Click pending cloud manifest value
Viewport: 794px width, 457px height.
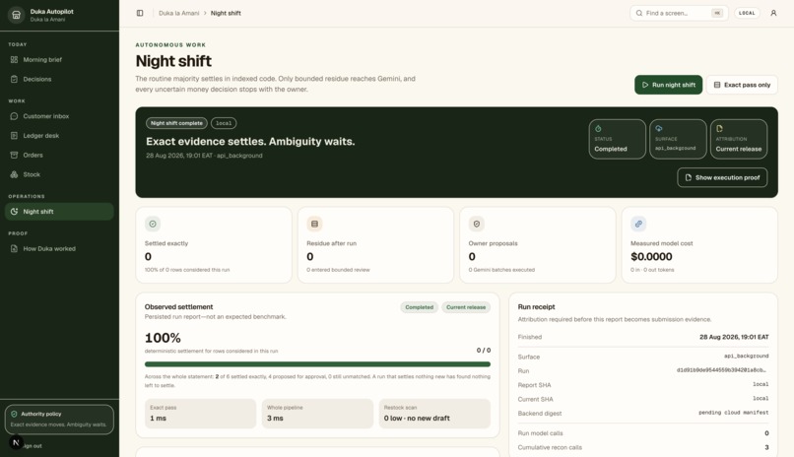(x=734, y=413)
